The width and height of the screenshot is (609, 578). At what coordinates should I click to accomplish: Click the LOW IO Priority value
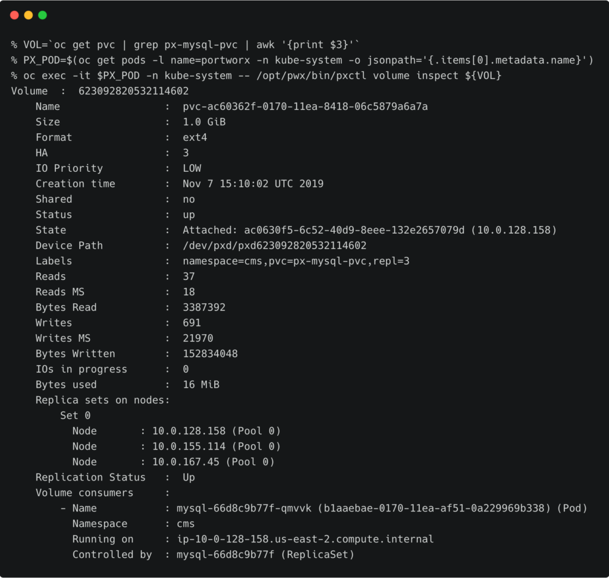click(x=192, y=168)
